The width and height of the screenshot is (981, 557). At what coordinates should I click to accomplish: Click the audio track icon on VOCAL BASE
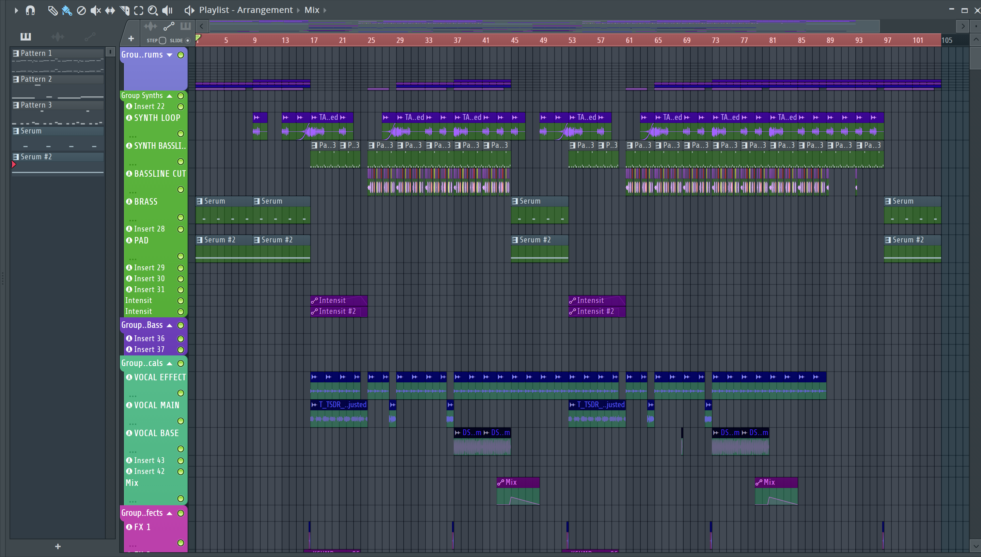click(129, 433)
